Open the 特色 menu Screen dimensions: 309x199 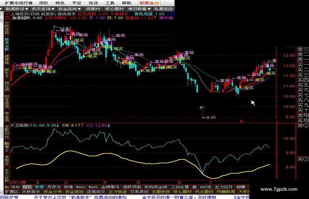click(x=60, y=3)
